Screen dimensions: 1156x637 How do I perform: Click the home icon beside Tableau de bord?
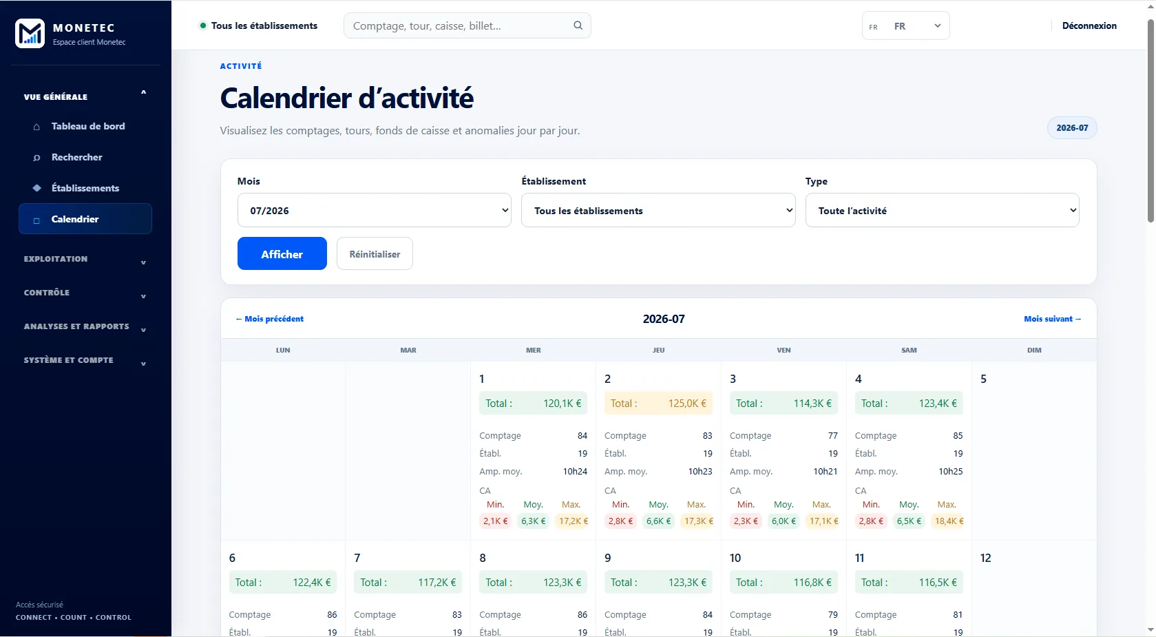click(36, 127)
